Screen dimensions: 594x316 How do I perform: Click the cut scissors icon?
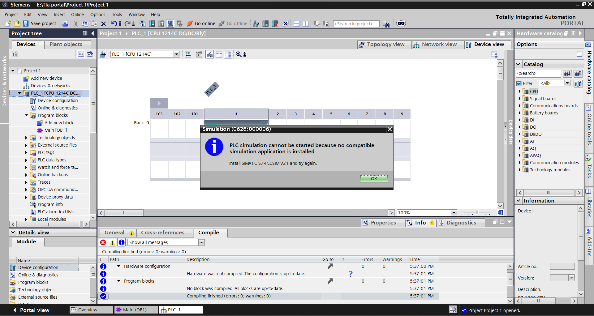76,23
